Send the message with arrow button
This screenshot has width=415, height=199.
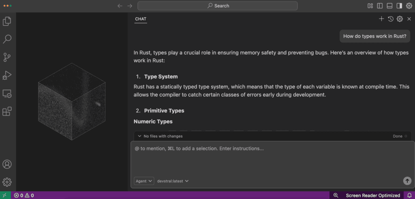(407, 181)
